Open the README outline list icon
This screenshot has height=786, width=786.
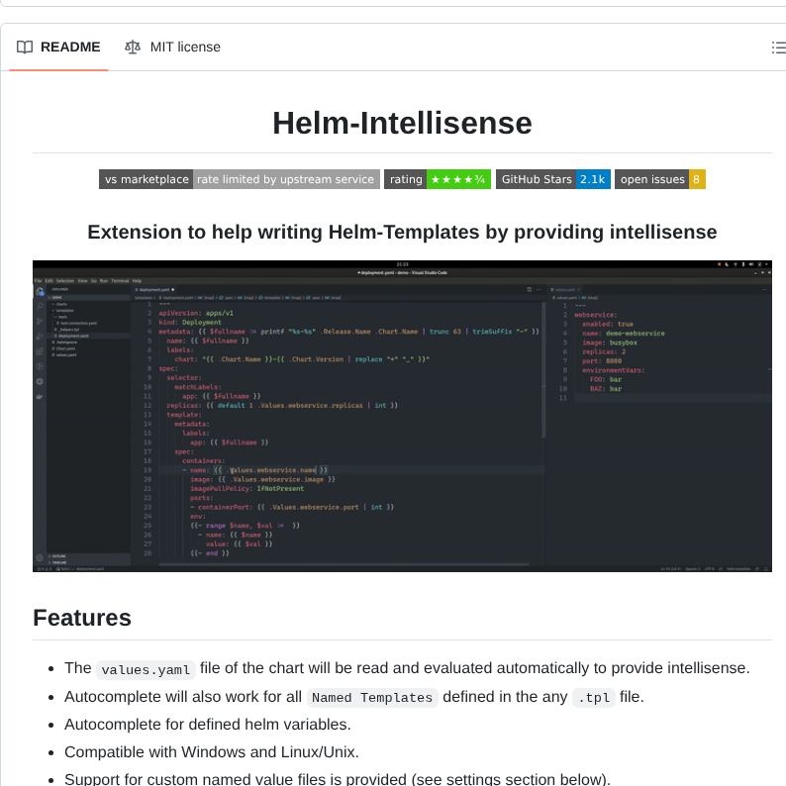778,48
